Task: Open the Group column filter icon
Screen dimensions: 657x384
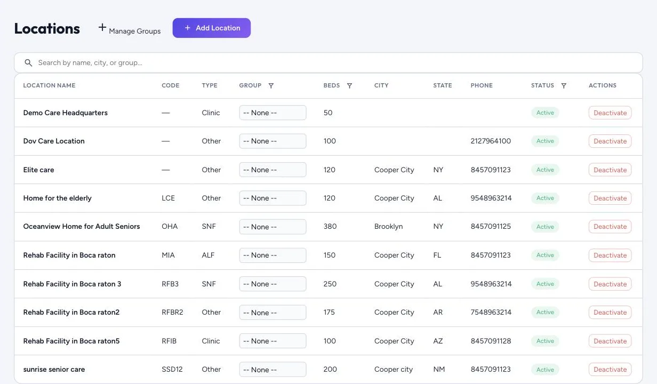Action: coord(271,85)
